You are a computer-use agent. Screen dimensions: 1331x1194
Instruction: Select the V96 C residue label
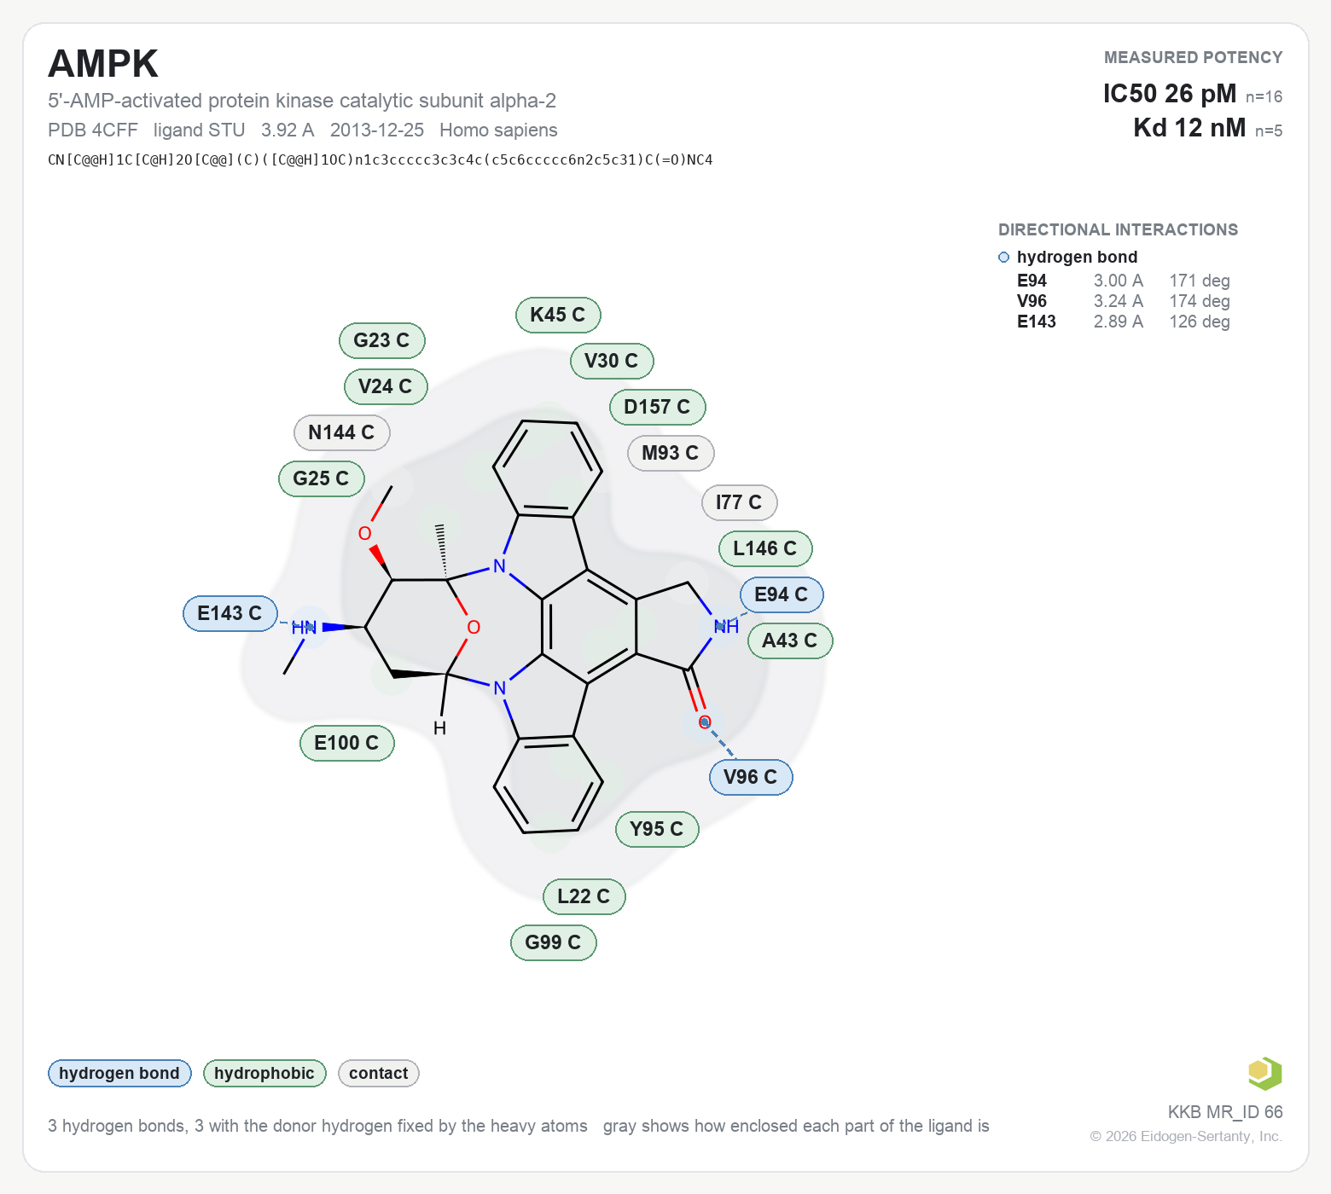click(751, 777)
